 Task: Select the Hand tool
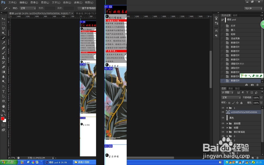(3, 106)
